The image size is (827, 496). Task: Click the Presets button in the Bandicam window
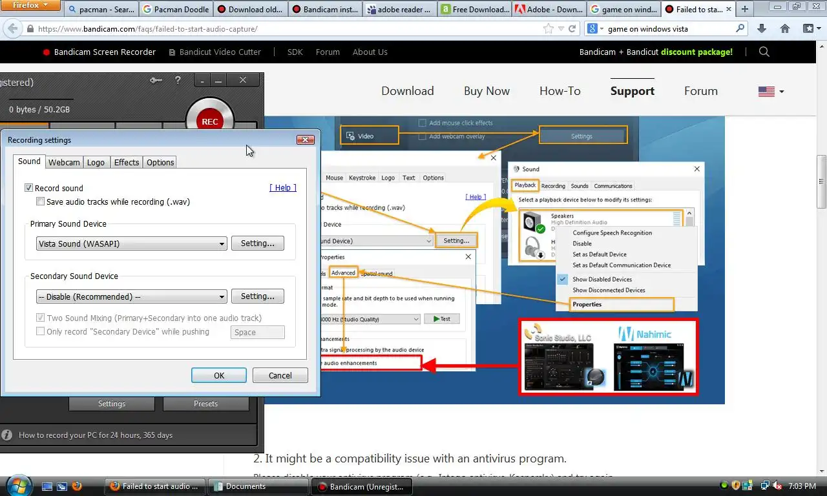(x=206, y=404)
